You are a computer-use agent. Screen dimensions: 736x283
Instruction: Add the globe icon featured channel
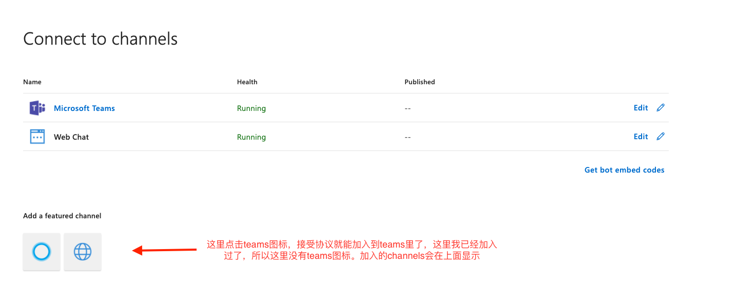(83, 252)
